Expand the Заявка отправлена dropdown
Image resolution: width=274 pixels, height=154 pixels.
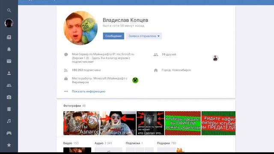point(144,36)
